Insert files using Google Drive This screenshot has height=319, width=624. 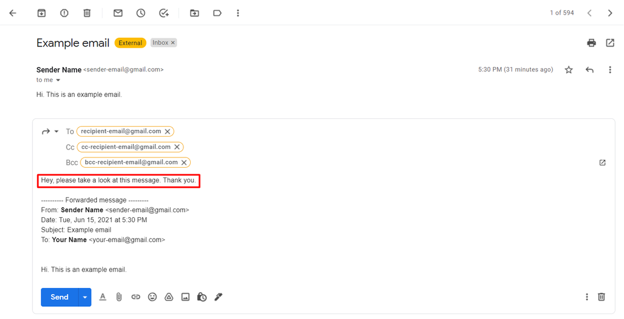(169, 296)
